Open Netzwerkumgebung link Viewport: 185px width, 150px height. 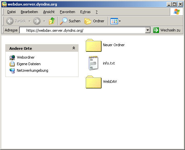click(x=33, y=70)
